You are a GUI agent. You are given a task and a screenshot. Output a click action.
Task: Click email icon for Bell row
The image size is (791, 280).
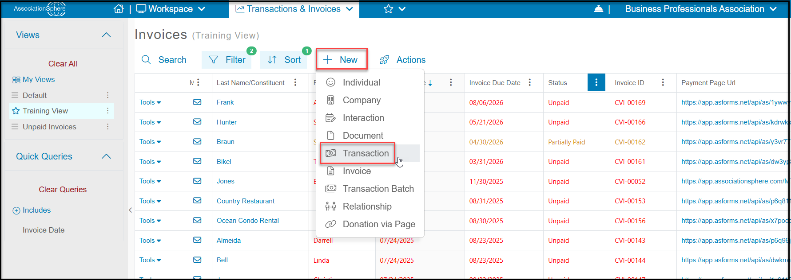pos(197,260)
